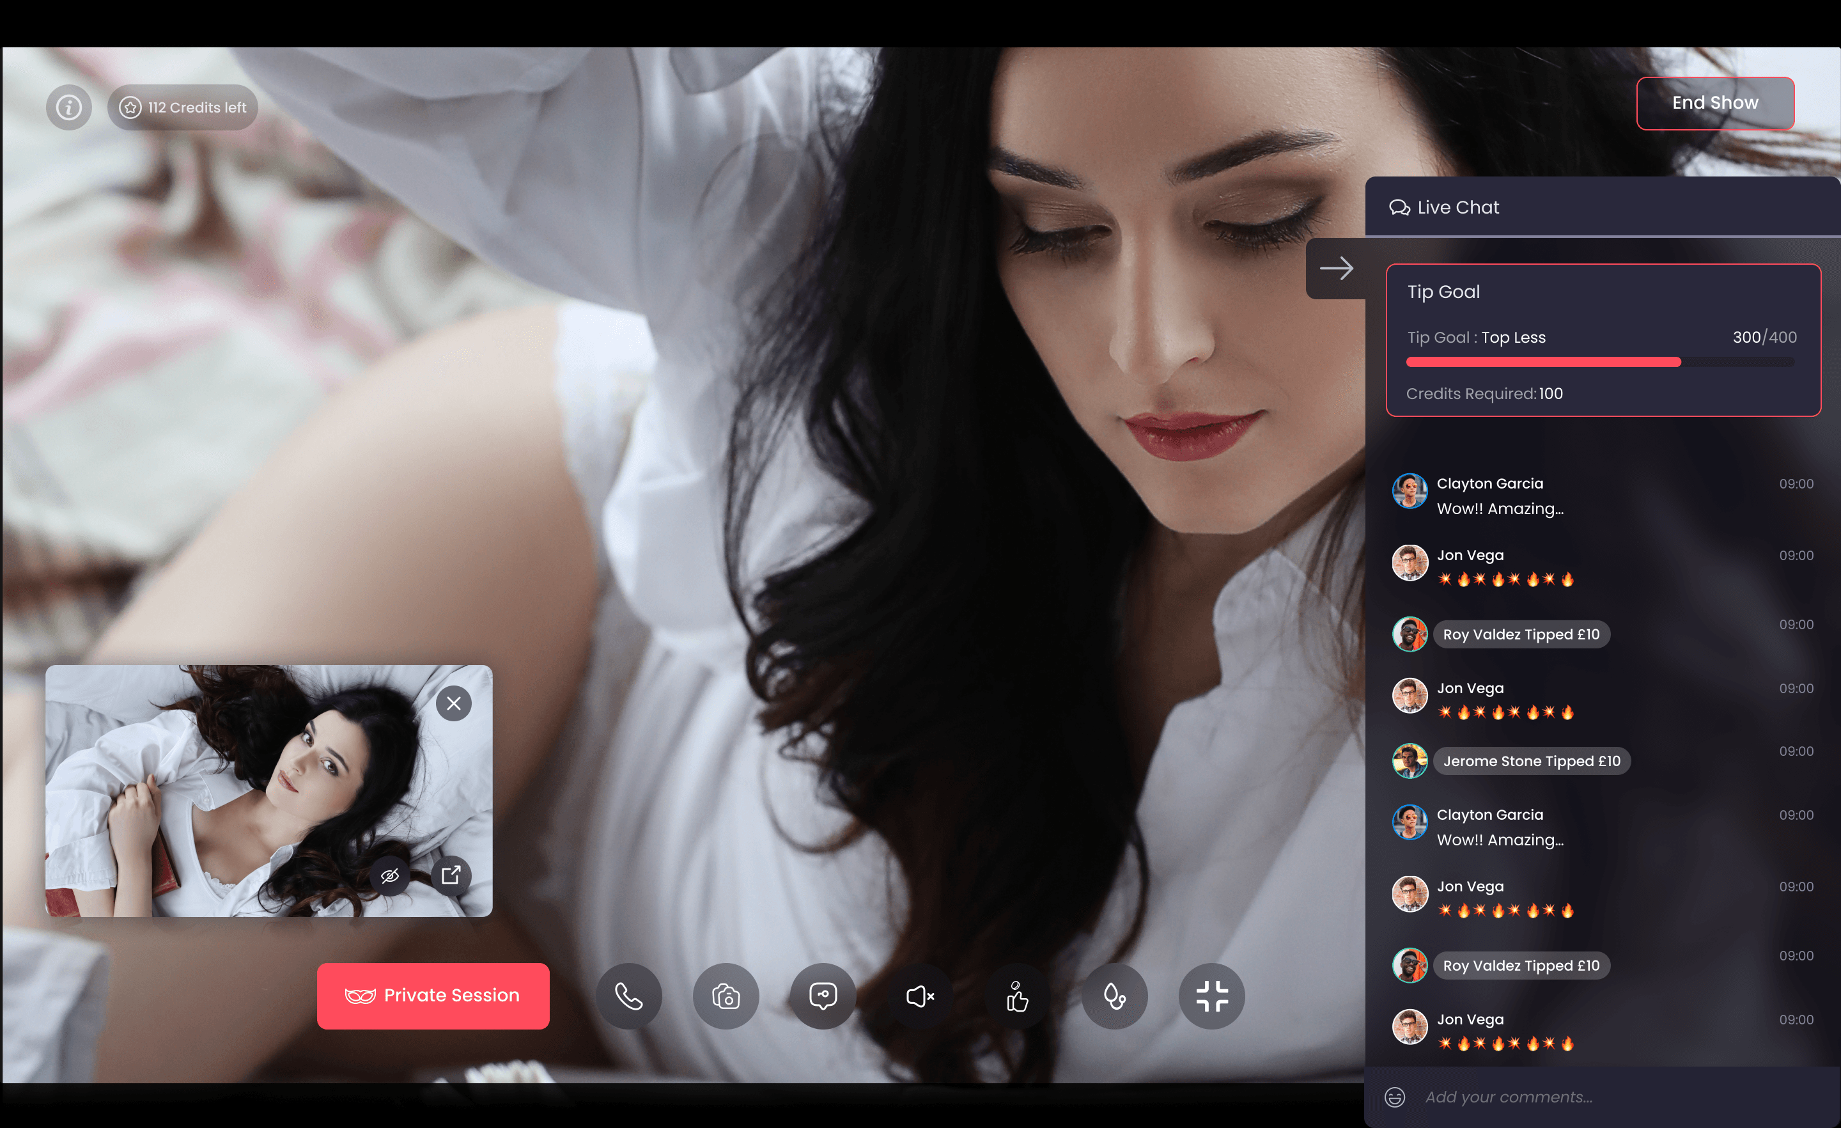
Task: Click the phone call icon
Action: point(628,996)
